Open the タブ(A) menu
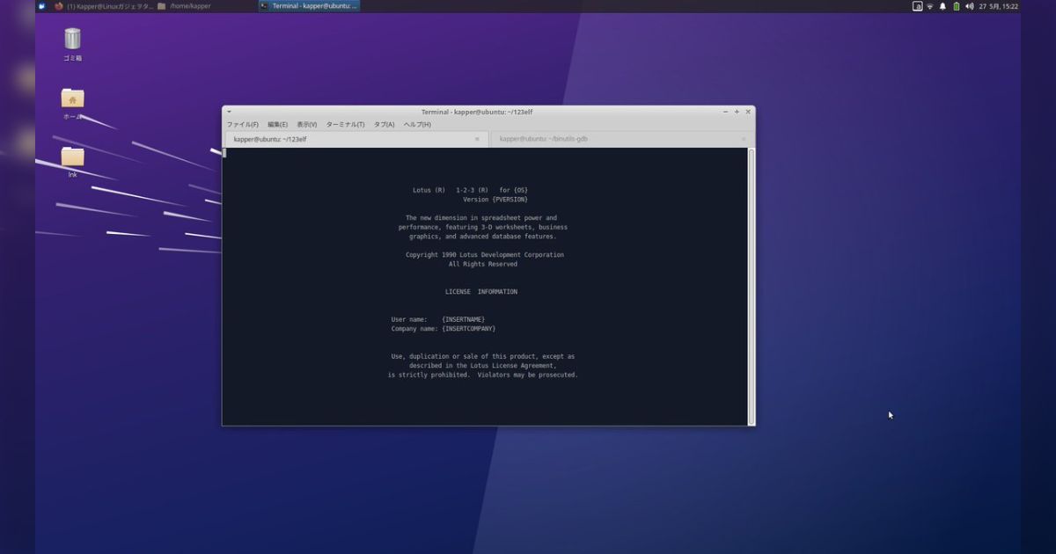1056x554 pixels. 384,125
